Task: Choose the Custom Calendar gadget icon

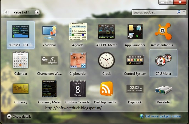Action: pyautogui.click(x=78, y=89)
